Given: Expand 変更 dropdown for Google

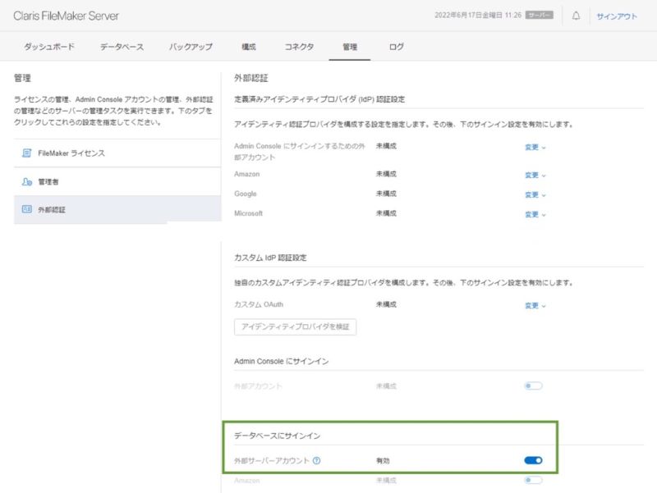Looking at the screenshot, I should (x=535, y=195).
